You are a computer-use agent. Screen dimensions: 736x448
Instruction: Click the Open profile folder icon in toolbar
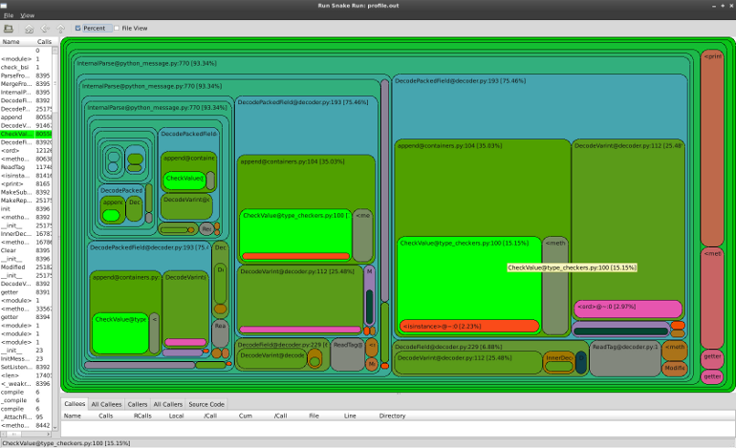click(x=9, y=28)
